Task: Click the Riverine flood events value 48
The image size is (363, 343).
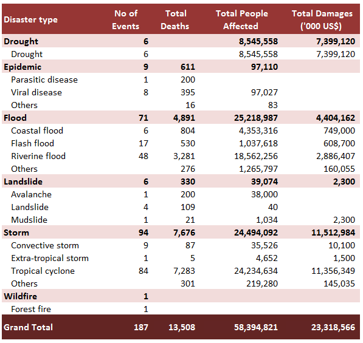Action: (x=143, y=156)
